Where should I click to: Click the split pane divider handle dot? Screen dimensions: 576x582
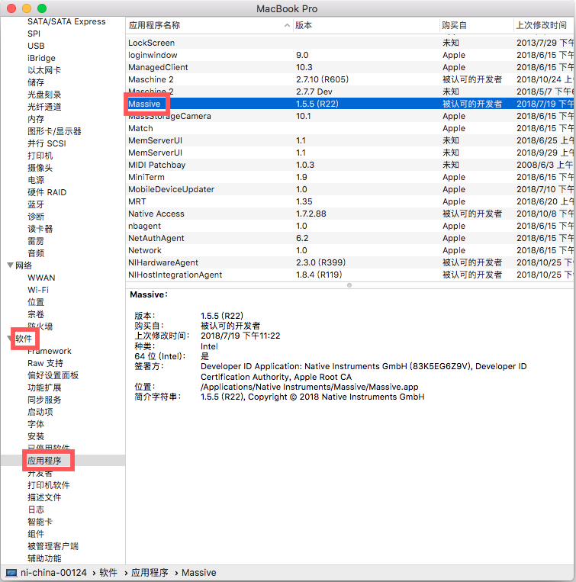[349, 285]
